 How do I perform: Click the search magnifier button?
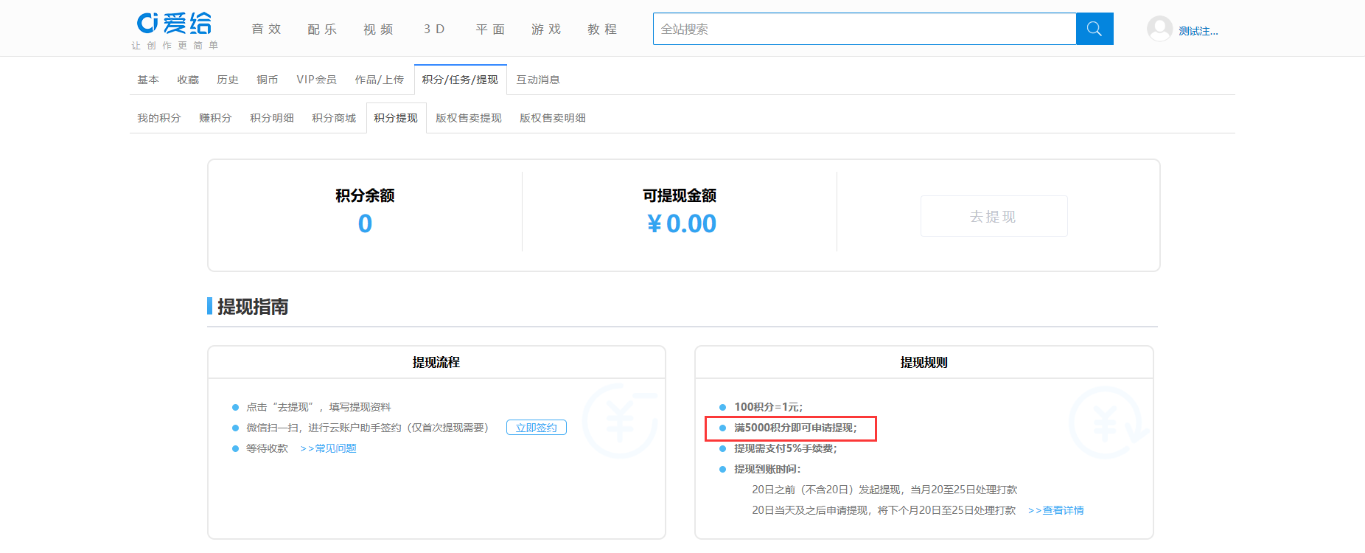click(1095, 29)
